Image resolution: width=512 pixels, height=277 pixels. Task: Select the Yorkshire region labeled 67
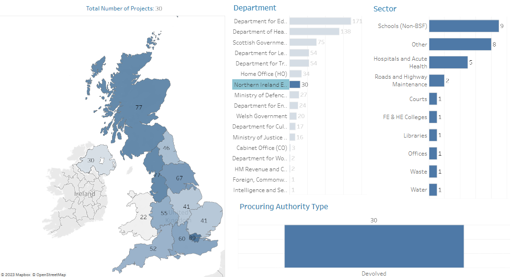(x=180, y=178)
